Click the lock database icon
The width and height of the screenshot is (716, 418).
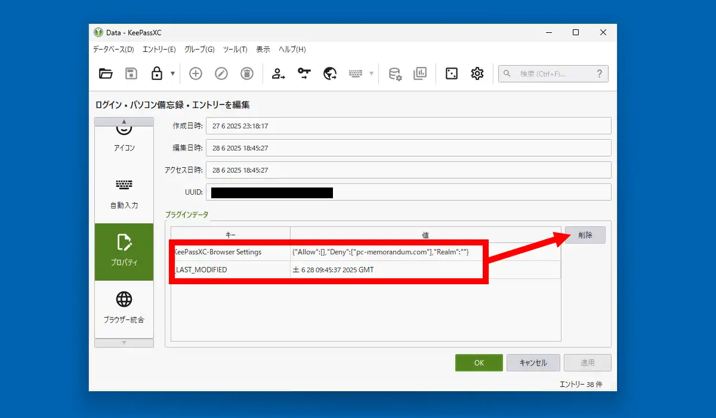coord(157,73)
